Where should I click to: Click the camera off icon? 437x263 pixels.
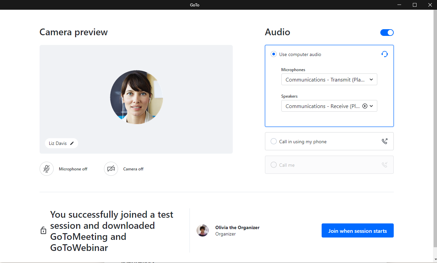pyautogui.click(x=111, y=169)
